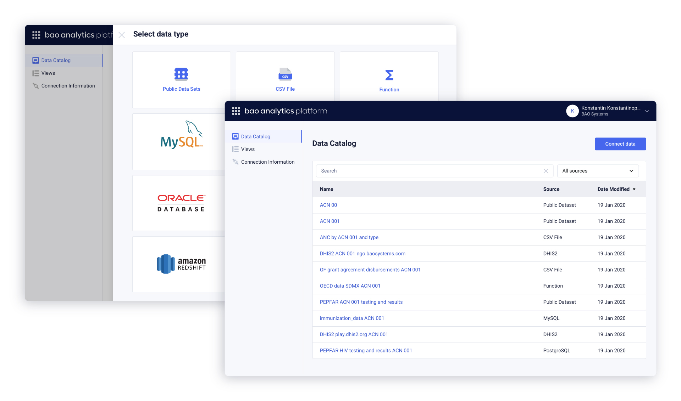Choose the CSV File data type icon
This screenshot has height=401, width=681.
pos(285,74)
